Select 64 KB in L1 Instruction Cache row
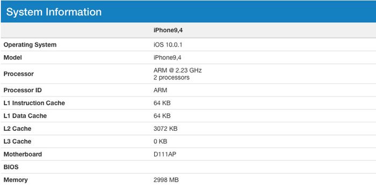 [x=162, y=103]
